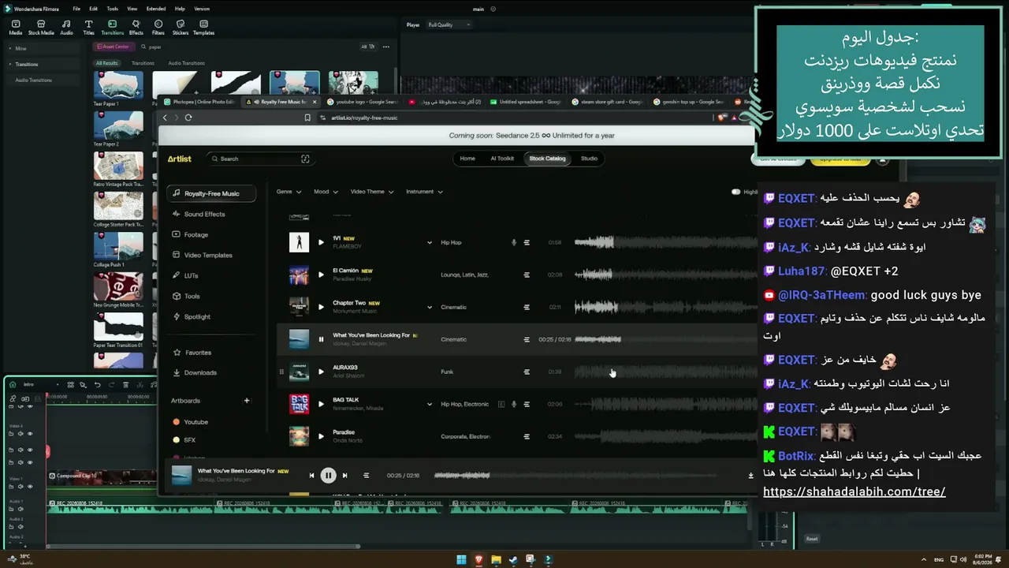Open Brave browser from the taskbar
This screenshot has height=568, width=1009.
click(478, 560)
